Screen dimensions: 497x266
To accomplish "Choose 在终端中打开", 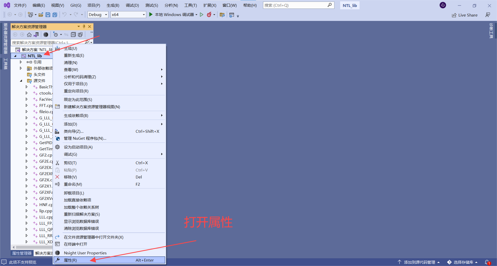I will click(109, 244).
